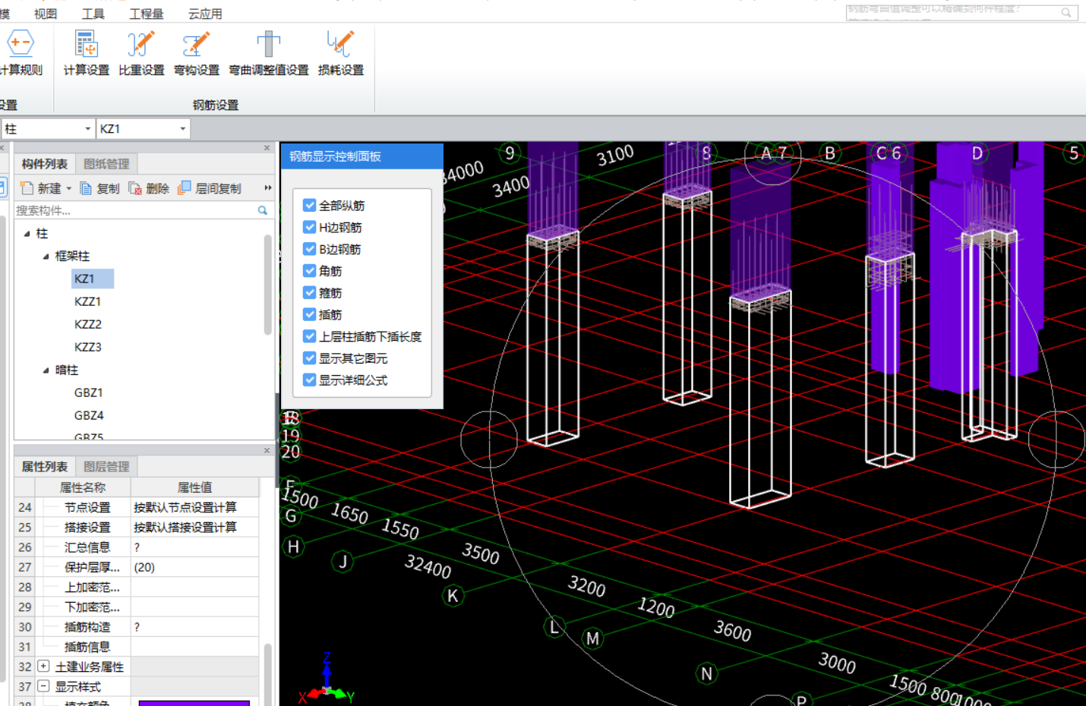Toggle 显示其它图元 checkbox
1086x706 pixels.
pos(309,358)
